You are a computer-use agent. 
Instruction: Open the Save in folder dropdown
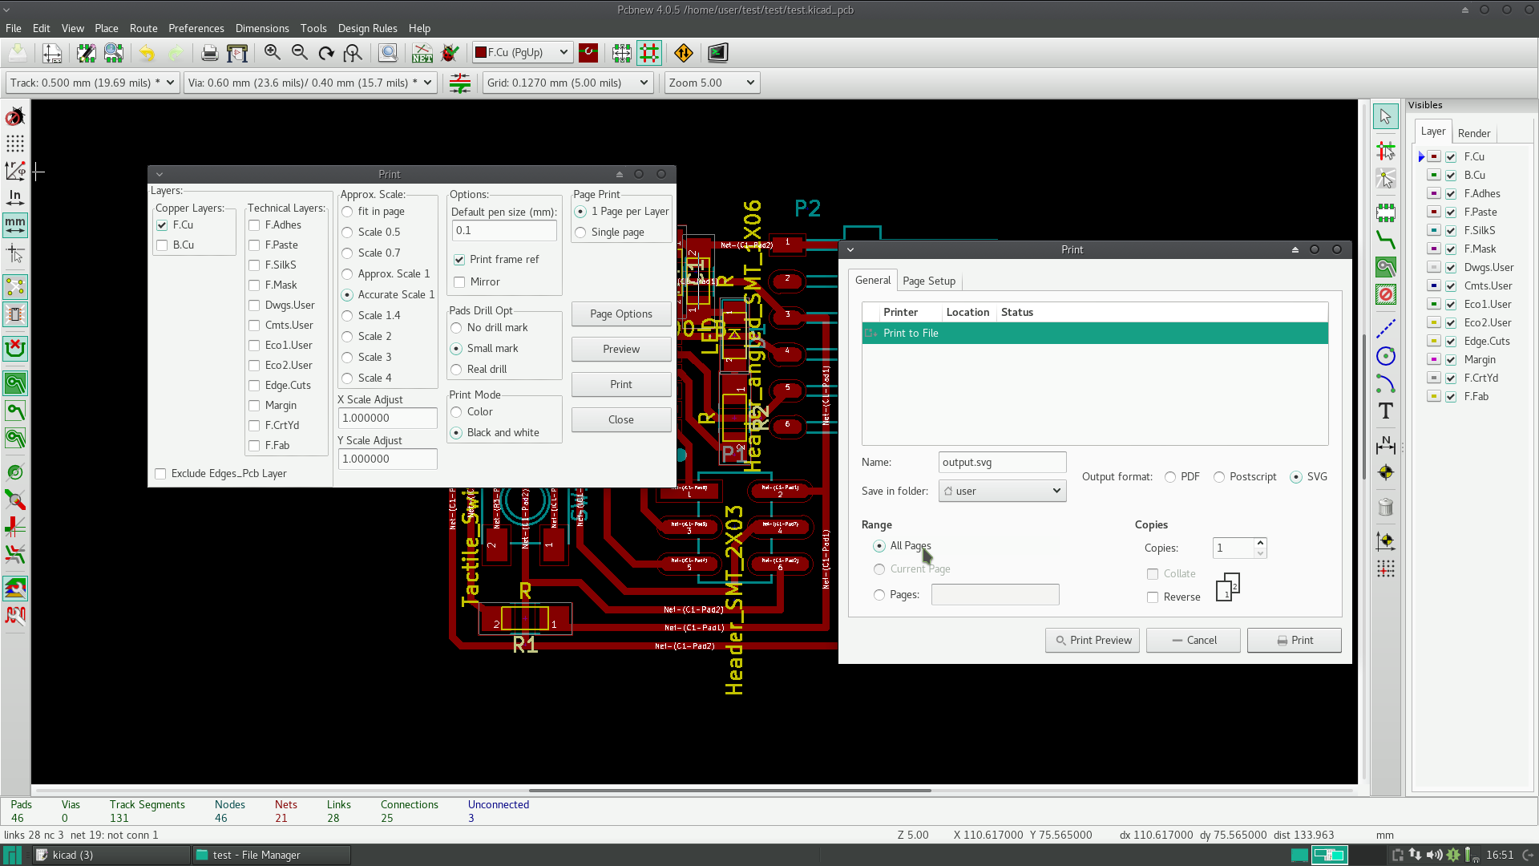pos(1002,491)
